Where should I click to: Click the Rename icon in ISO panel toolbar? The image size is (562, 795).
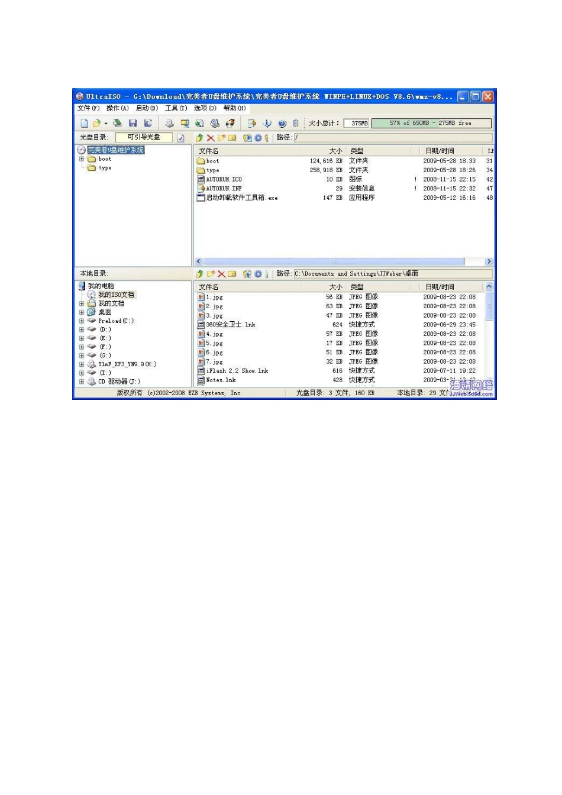(232, 138)
